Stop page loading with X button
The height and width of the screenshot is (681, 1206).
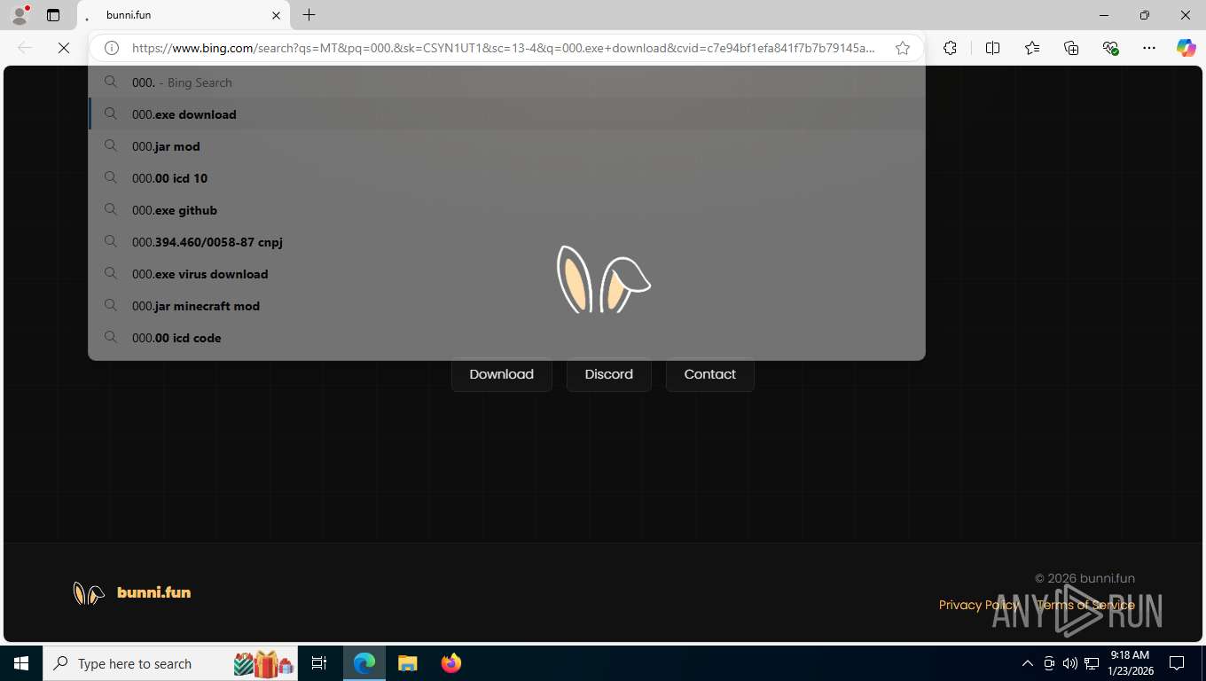click(x=64, y=48)
